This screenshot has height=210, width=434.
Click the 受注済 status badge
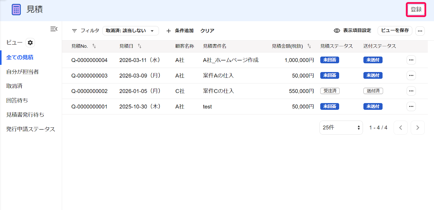click(x=330, y=91)
